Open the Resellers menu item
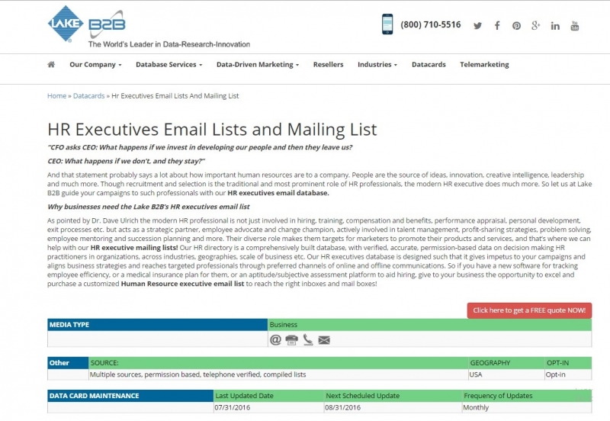The height and width of the screenshot is (421, 610). 329,65
